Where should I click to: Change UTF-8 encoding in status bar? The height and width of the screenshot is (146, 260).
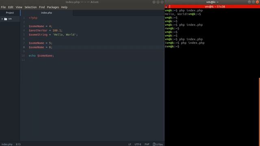pyautogui.click(x=138, y=144)
